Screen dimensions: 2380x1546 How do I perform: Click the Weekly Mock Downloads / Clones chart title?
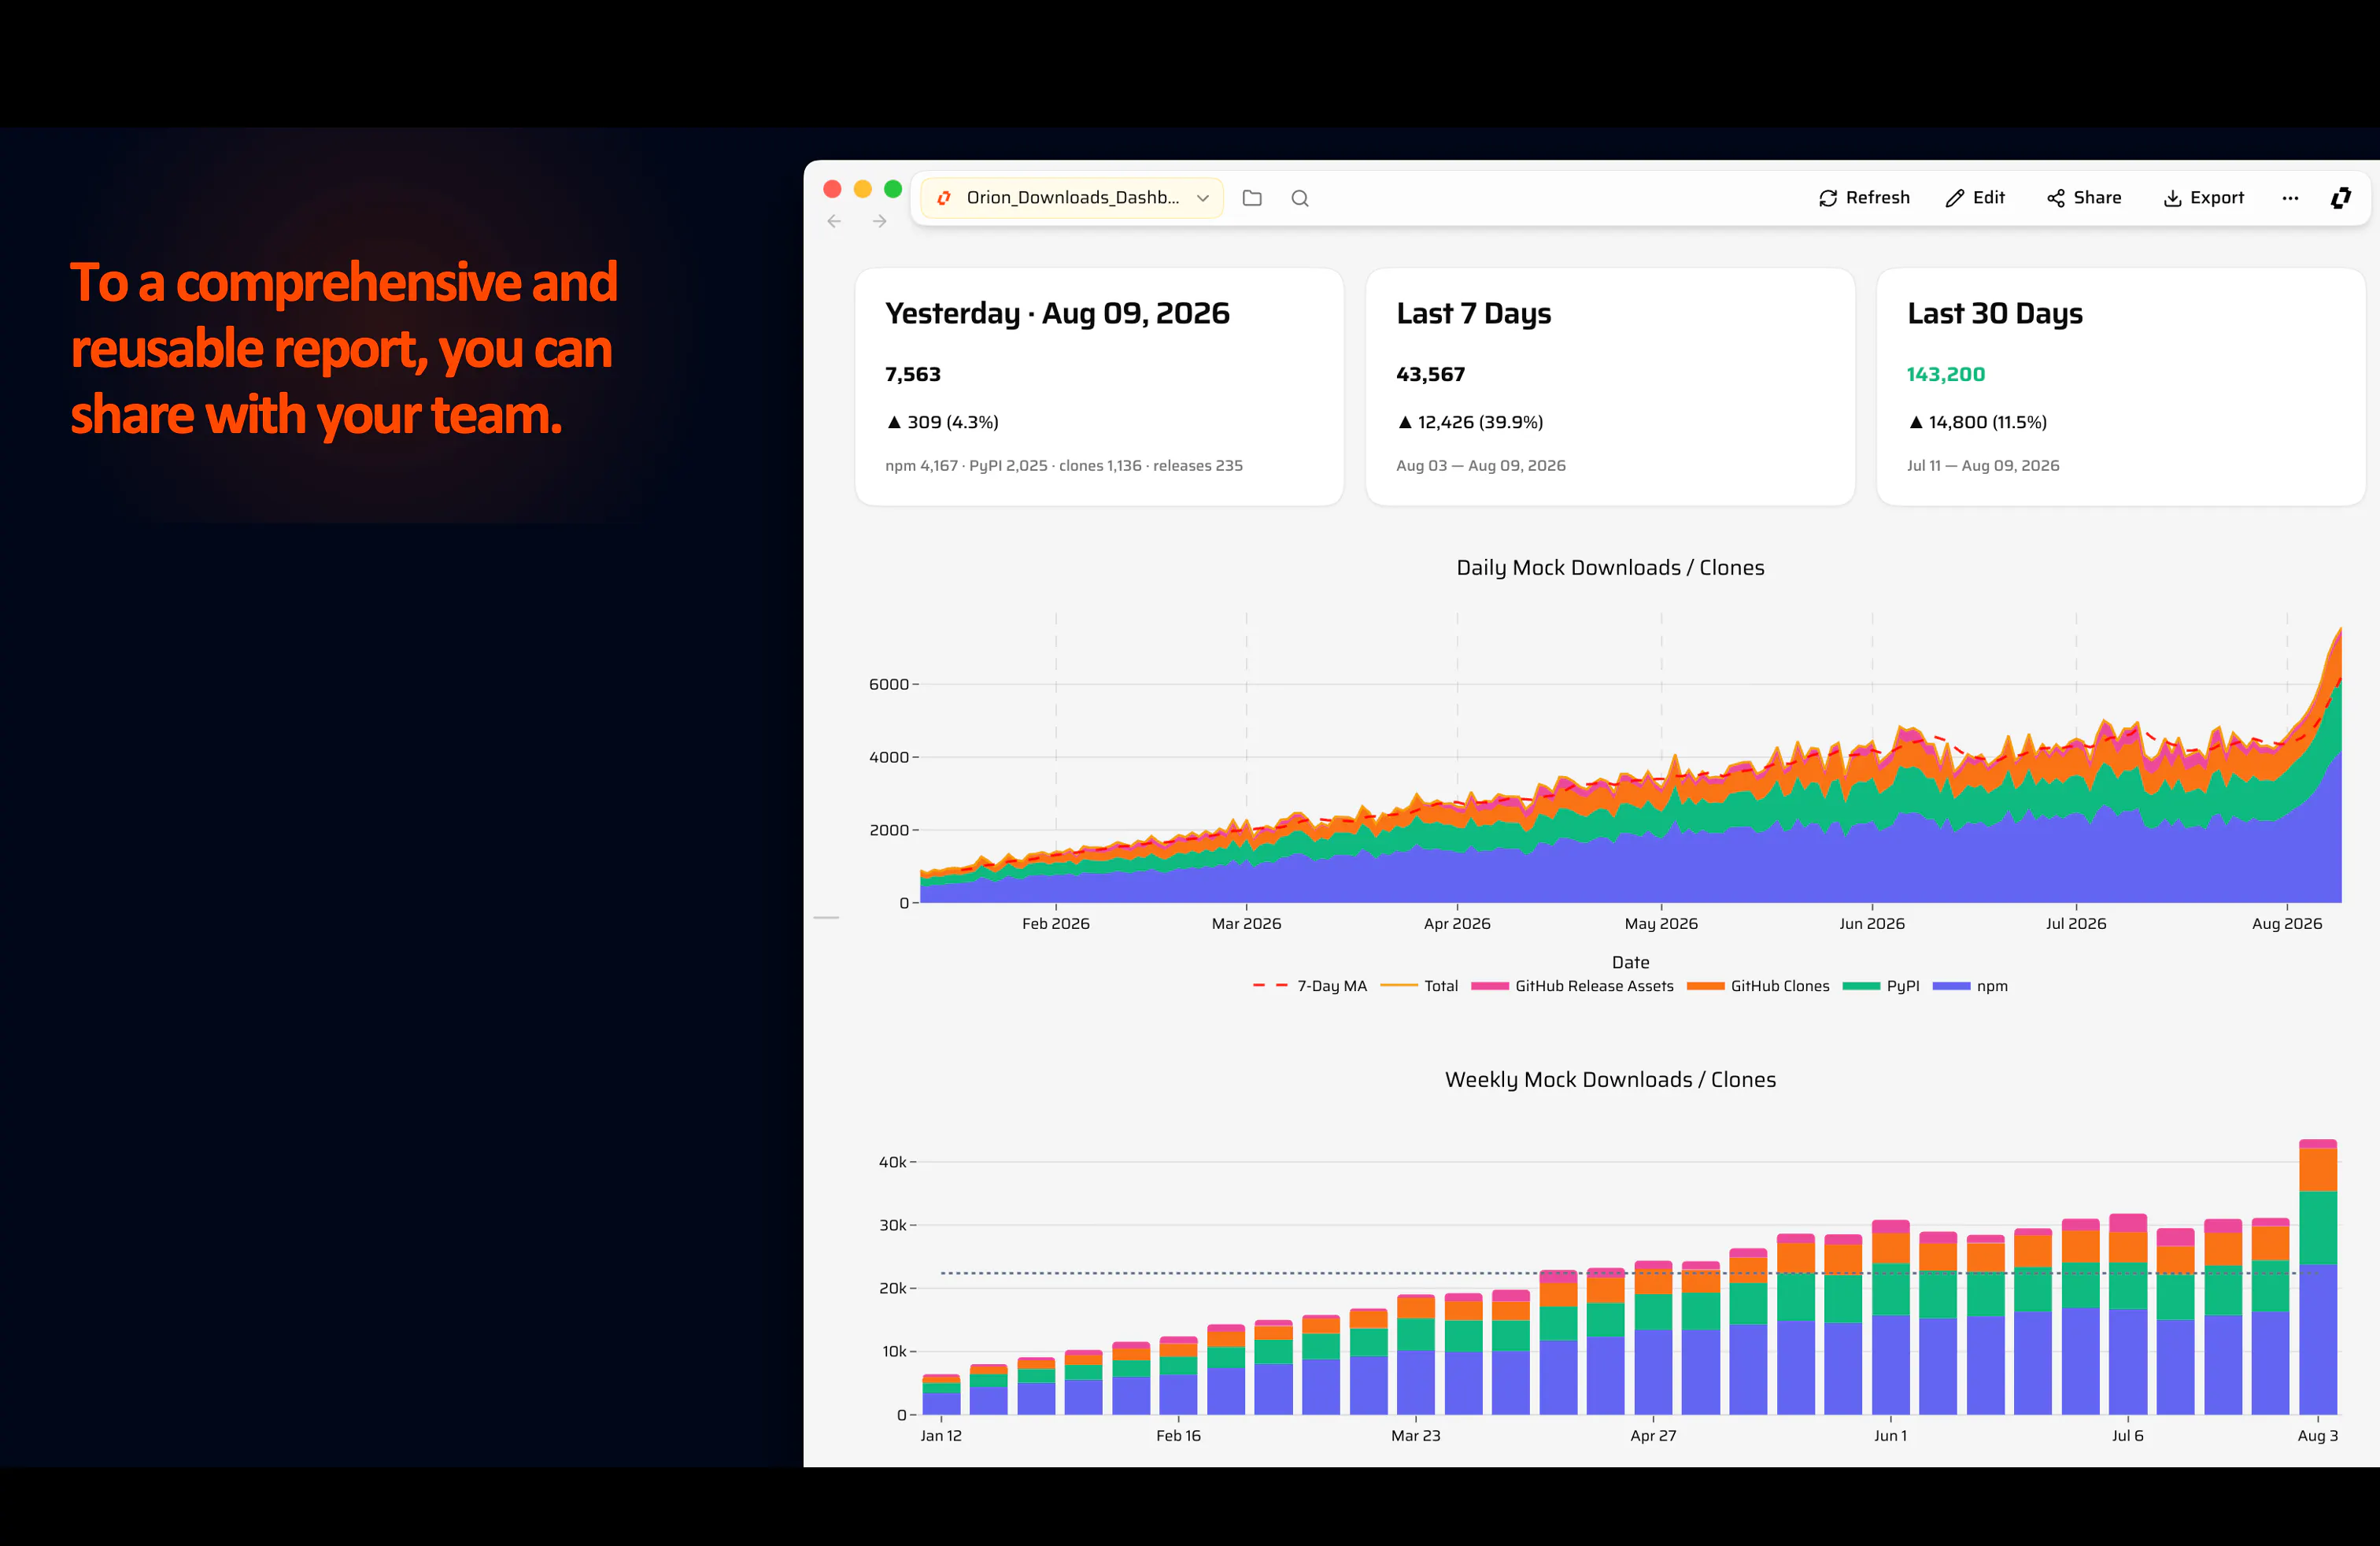point(1610,1080)
